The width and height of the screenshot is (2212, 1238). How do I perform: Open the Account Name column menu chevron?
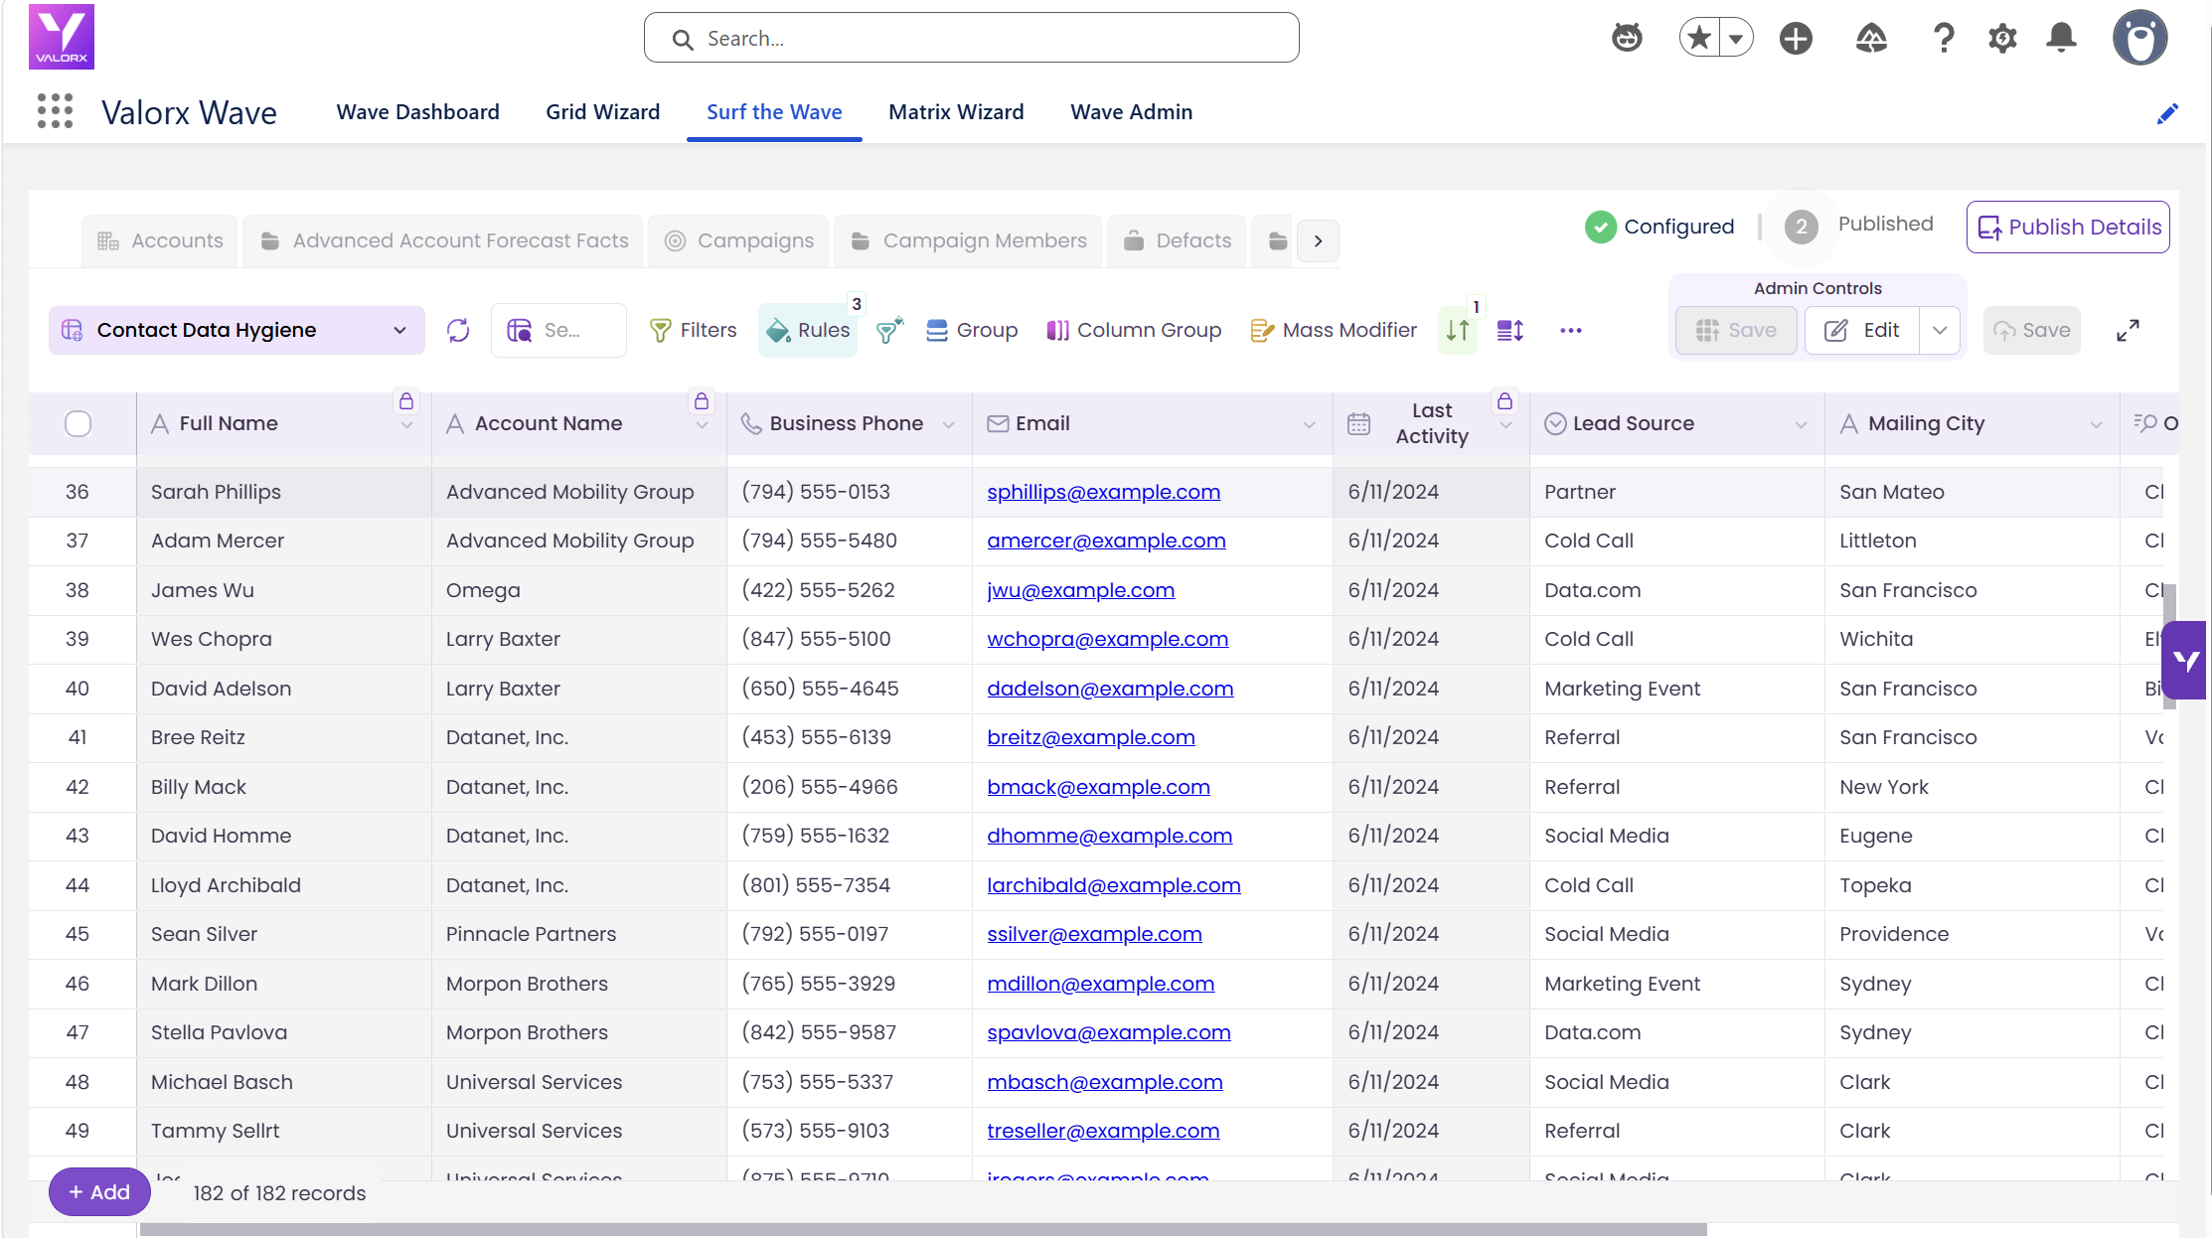pyautogui.click(x=702, y=425)
